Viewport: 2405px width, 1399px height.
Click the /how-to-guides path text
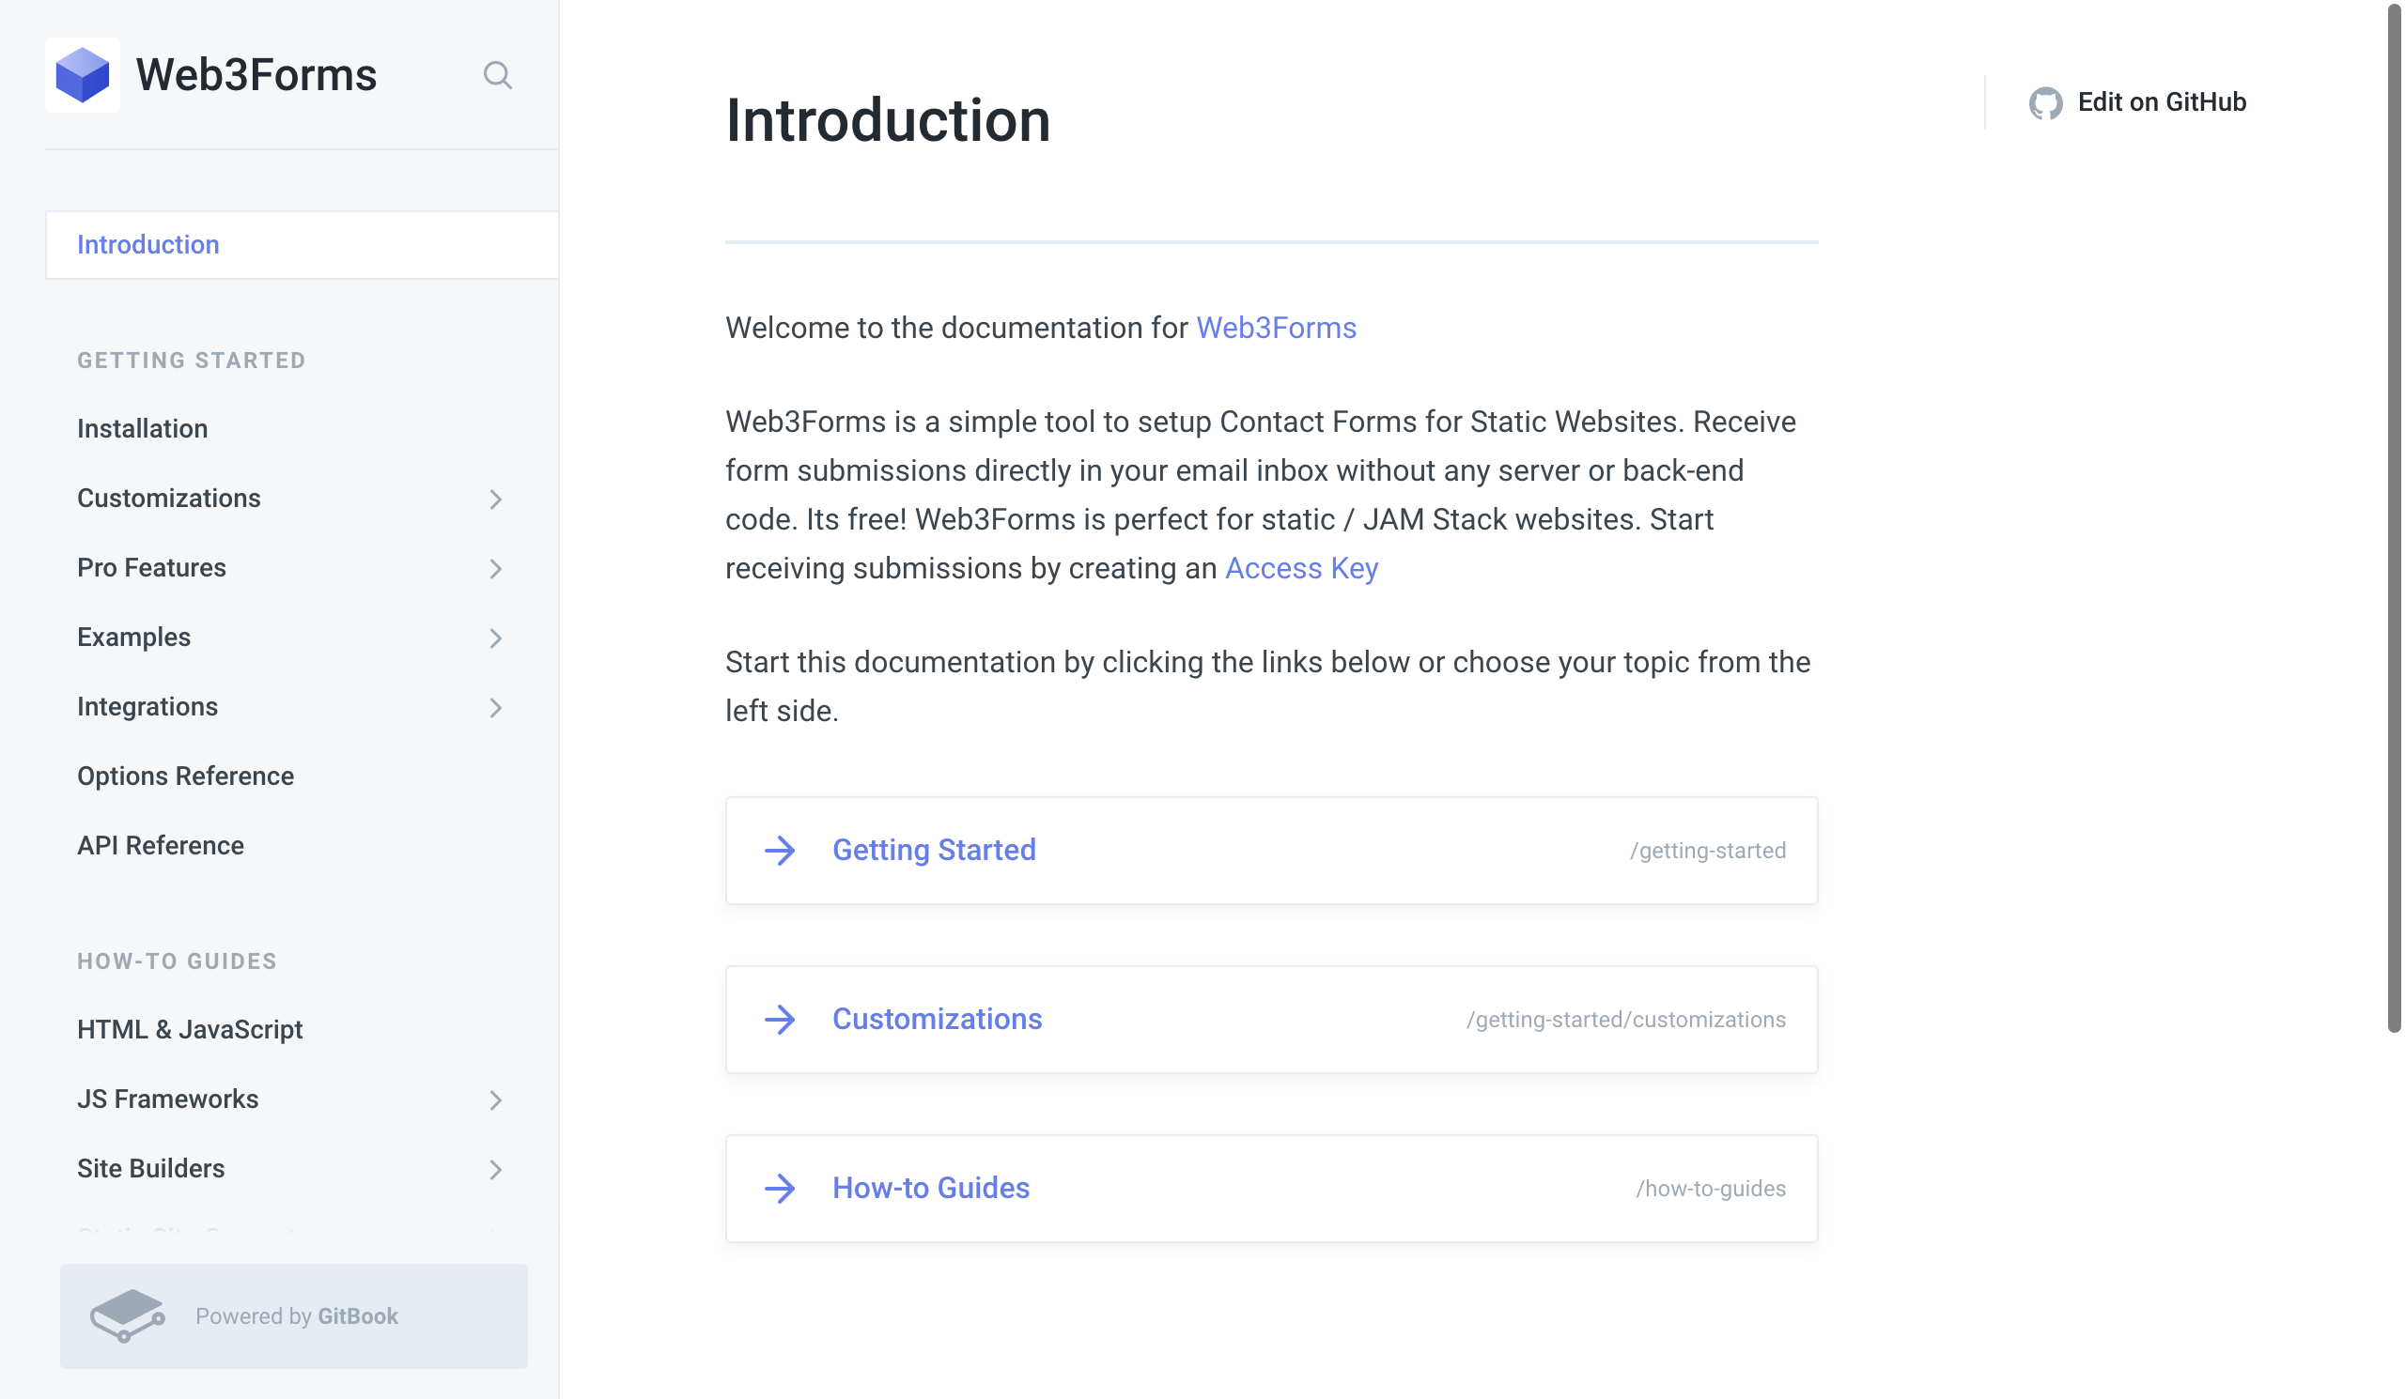click(1710, 1189)
